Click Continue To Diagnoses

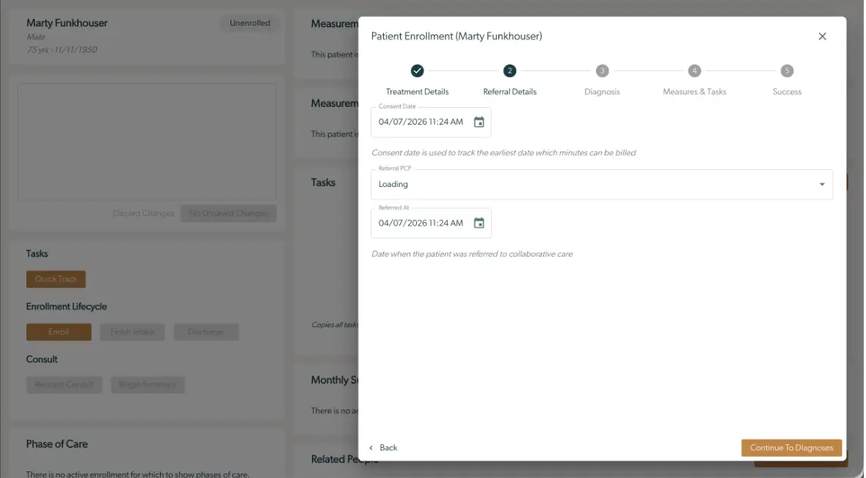click(x=791, y=447)
